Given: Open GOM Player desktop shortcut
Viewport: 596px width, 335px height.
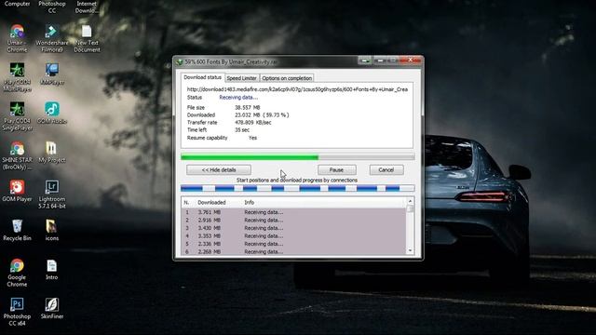Looking at the screenshot, I should click(x=17, y=191).
